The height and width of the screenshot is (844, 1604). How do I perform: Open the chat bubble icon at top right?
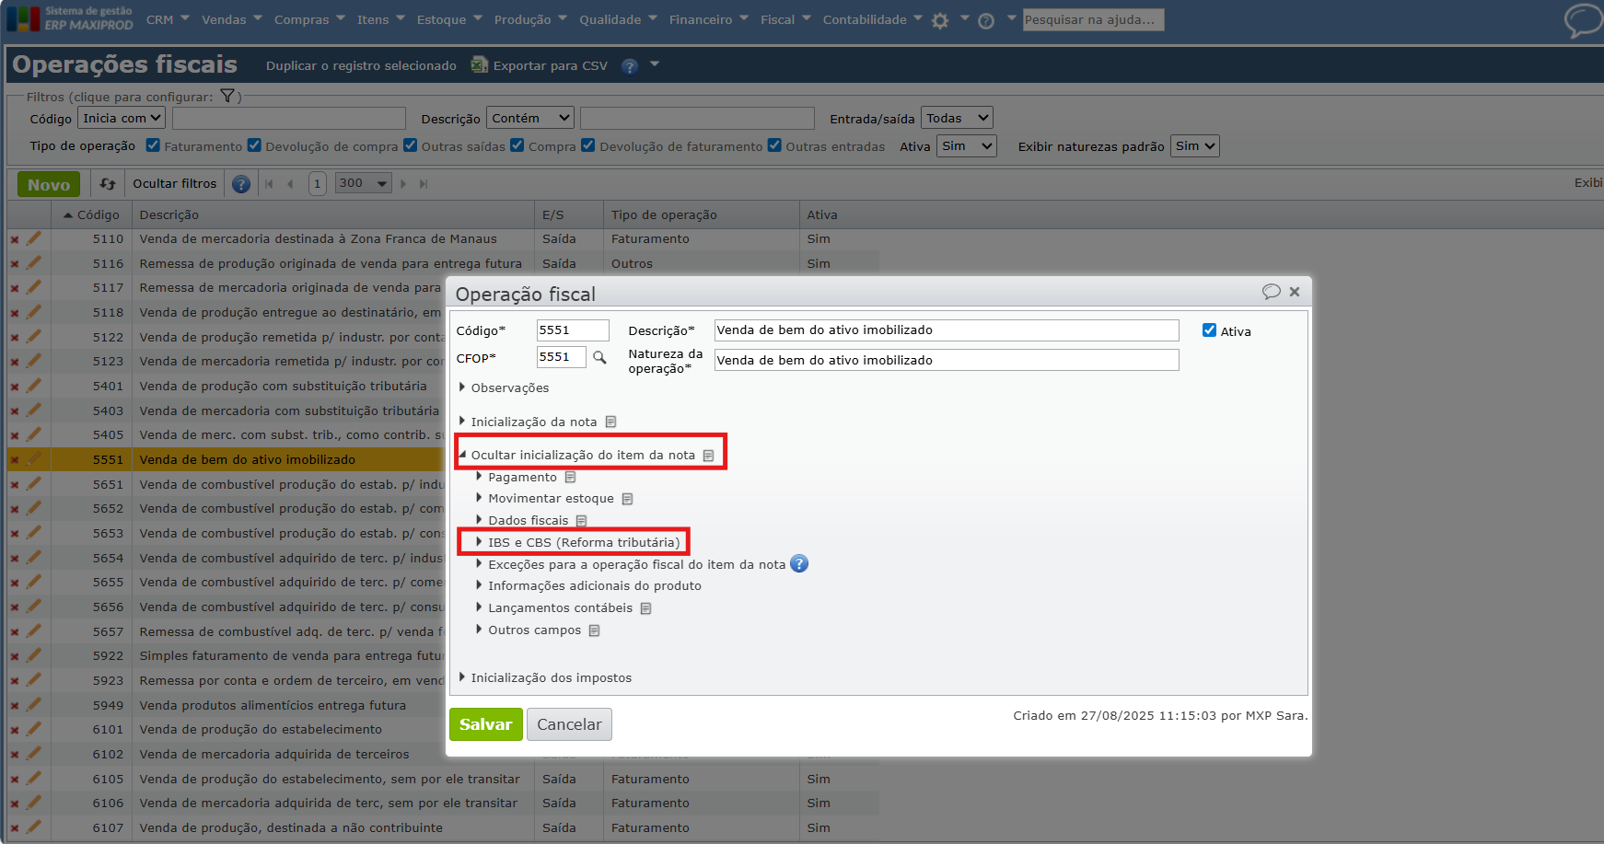click(x=1584, y=20)
